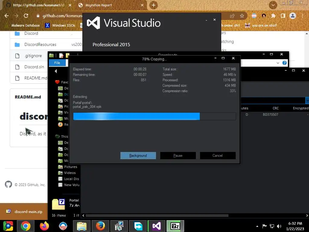309x232 pixels.
Task: Expand the Explorer ribbon chevron
Action: [278, 63]
